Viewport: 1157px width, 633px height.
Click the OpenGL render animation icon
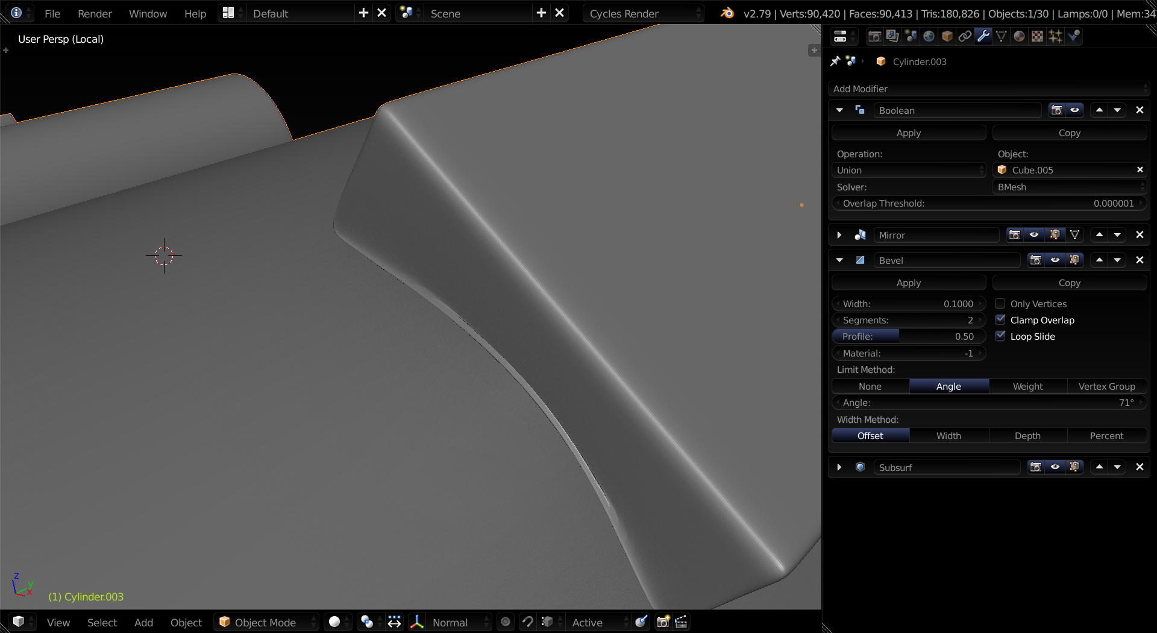click(681, 622)
